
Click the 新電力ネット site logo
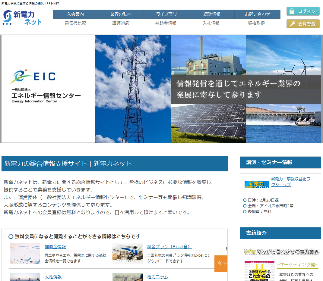[22, 18]
